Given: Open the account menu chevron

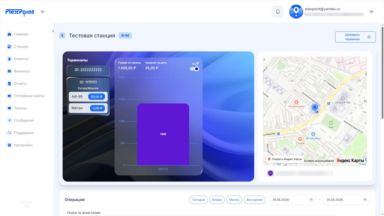Looking at the screenshot, I should pyautogui.click(x=371, y=12).
